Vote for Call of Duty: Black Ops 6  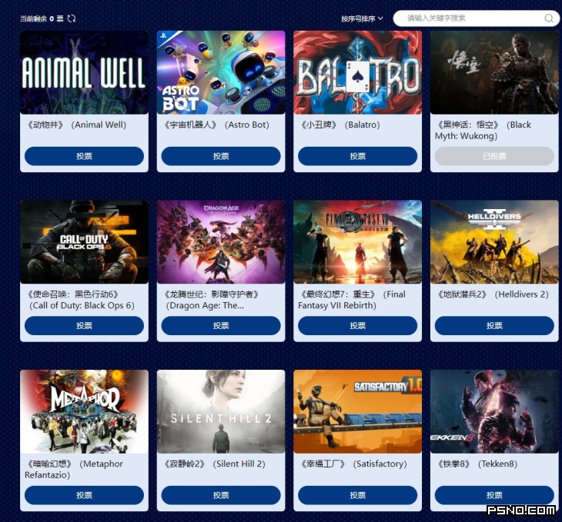click(x=84, y=325)
